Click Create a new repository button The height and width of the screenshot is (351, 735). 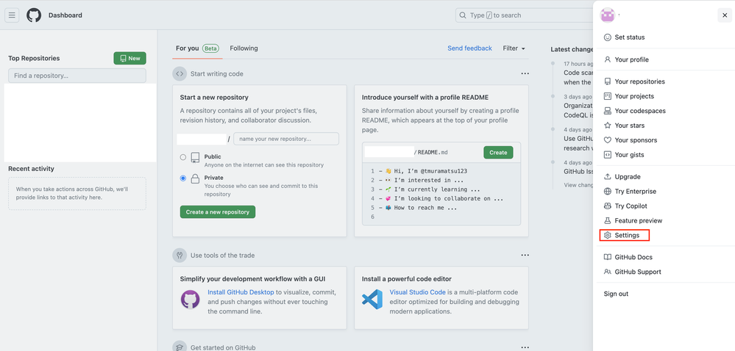point(218,212)
